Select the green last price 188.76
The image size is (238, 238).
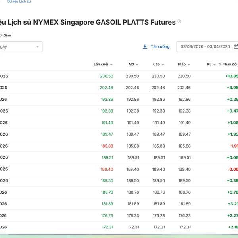pyautogui.click(x=107, y=192)
